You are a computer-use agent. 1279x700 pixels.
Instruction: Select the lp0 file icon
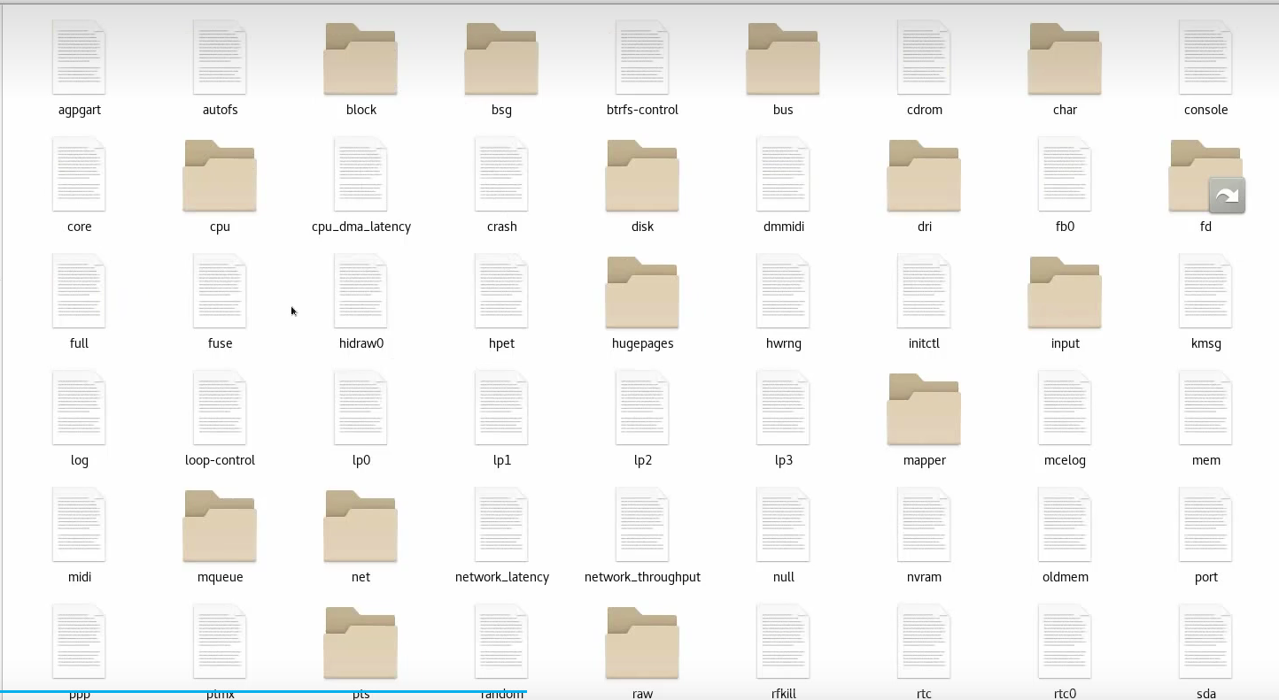(360, 408)
